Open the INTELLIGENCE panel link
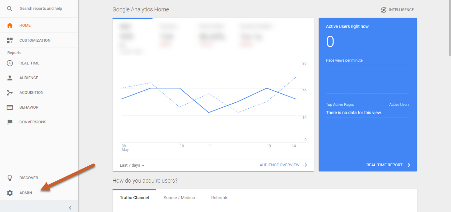Viewport: 451px width, 212px height. [402, 10]
